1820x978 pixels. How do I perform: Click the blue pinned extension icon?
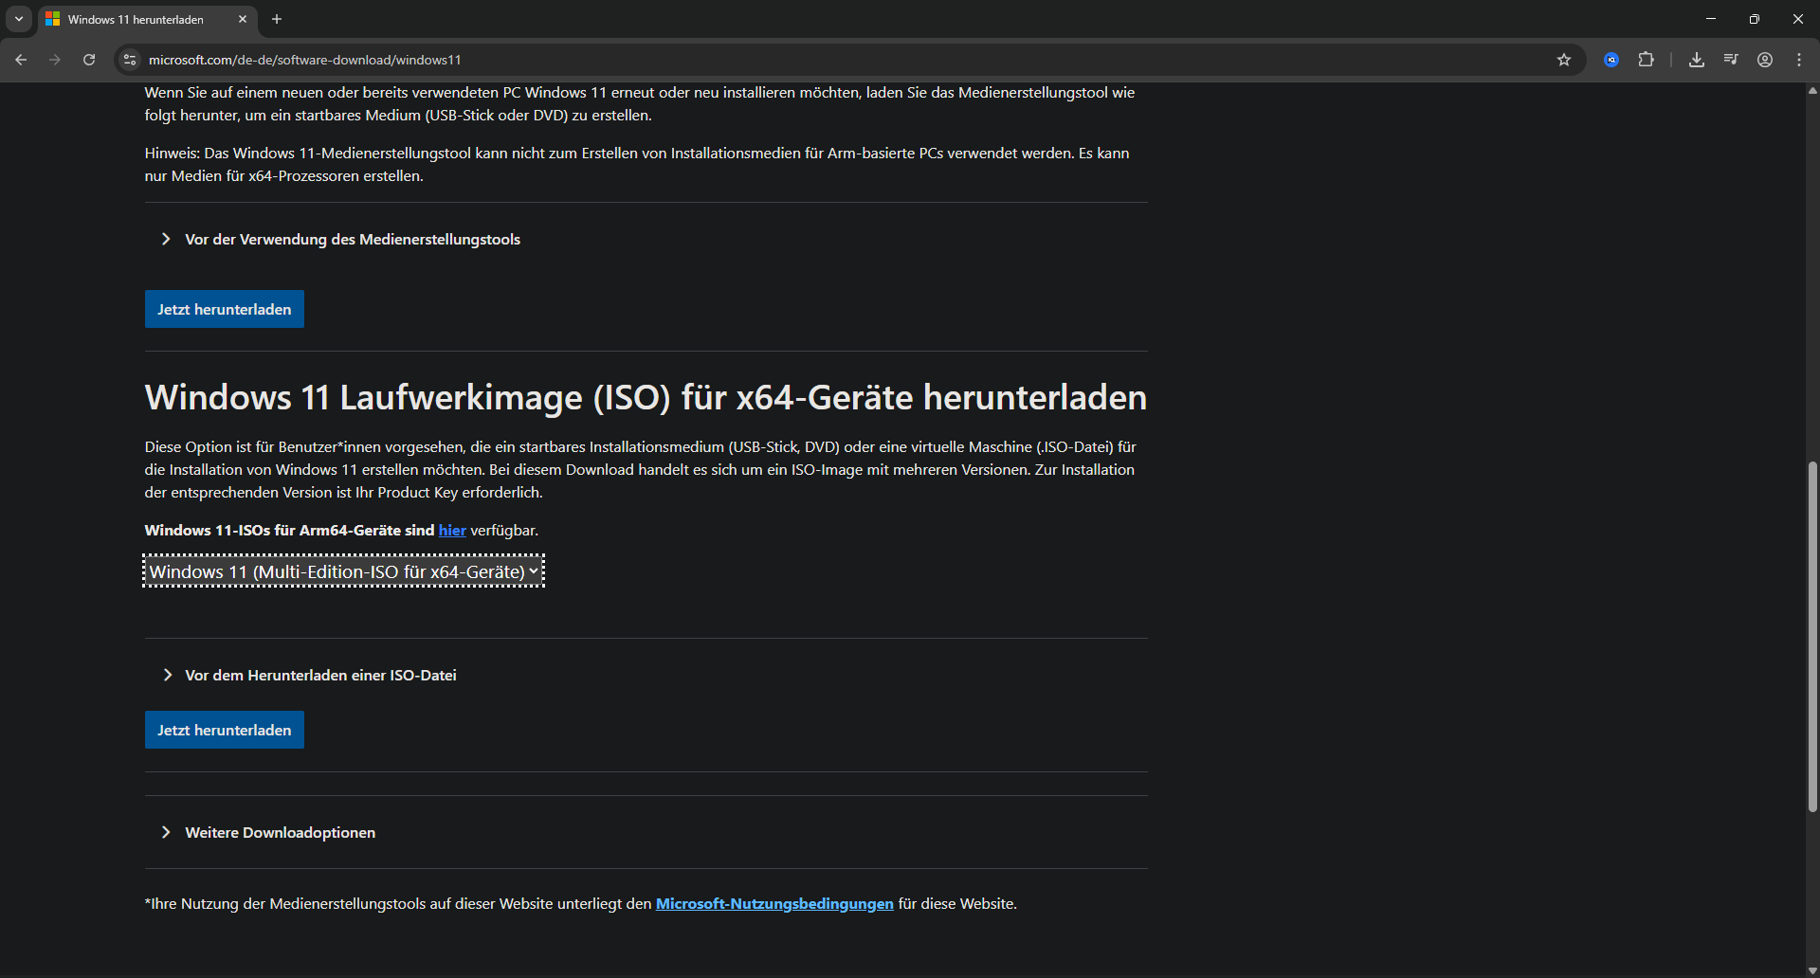click(x=1611, y=59)
